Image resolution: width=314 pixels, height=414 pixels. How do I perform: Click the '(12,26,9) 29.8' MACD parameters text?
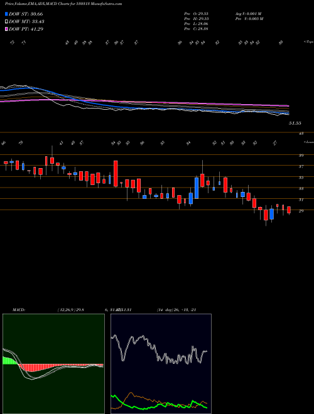70,310
